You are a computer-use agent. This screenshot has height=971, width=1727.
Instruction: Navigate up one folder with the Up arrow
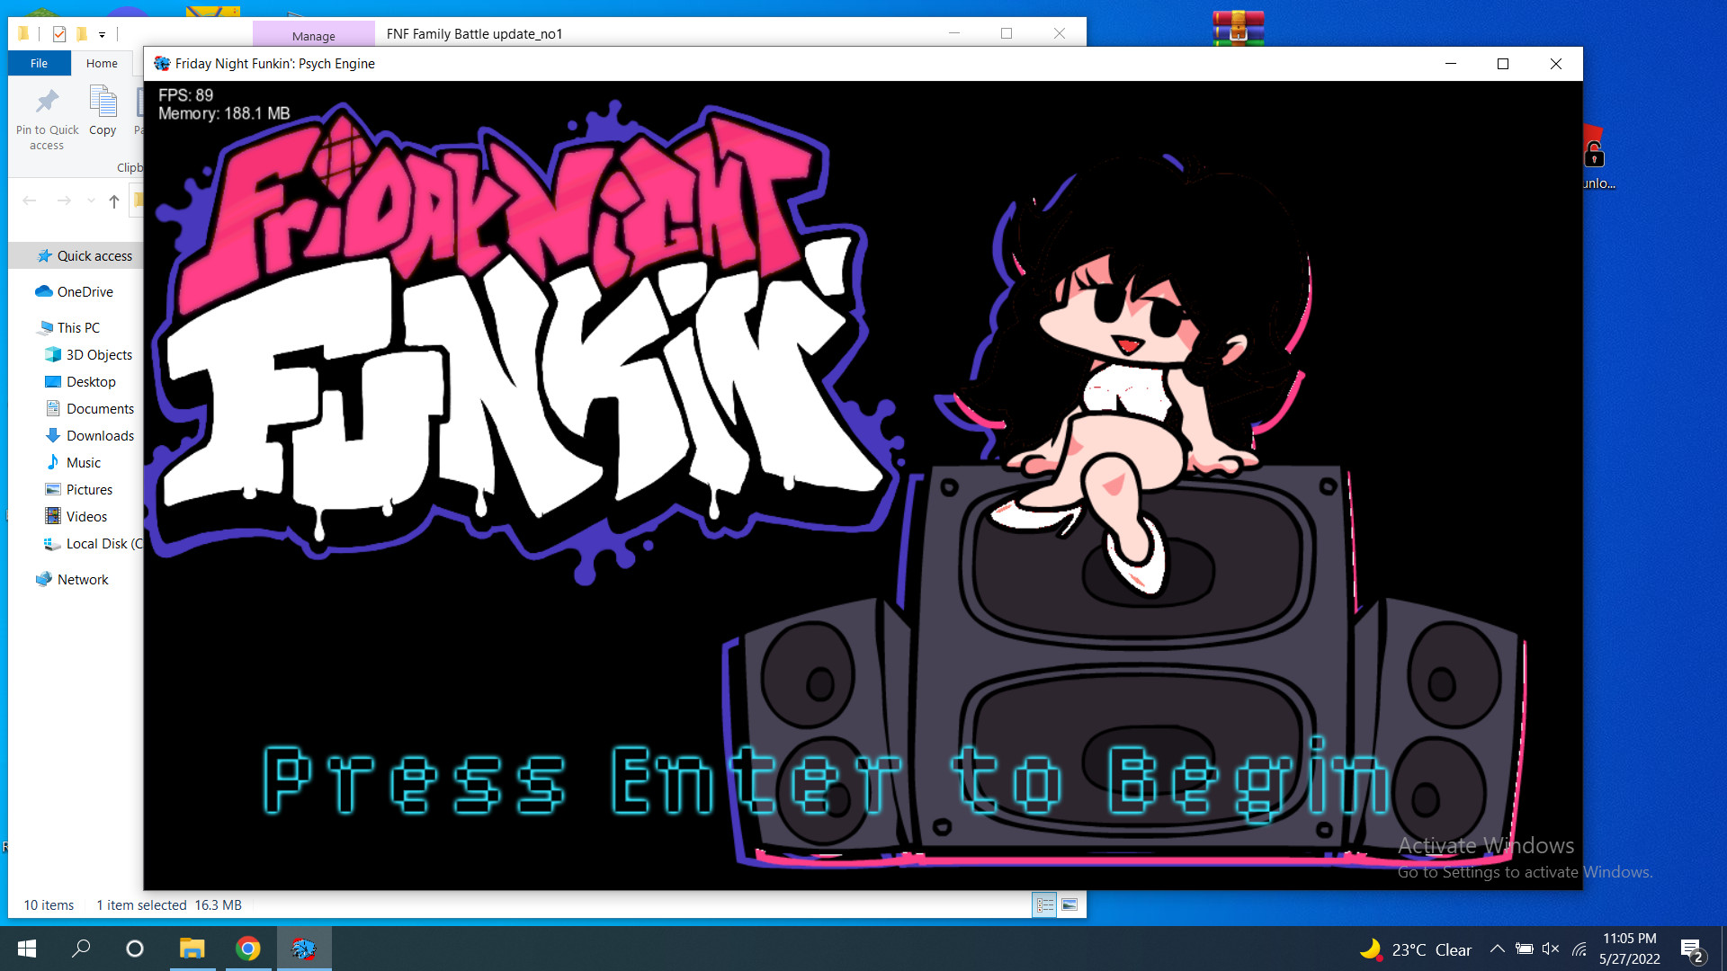point(113,201)
